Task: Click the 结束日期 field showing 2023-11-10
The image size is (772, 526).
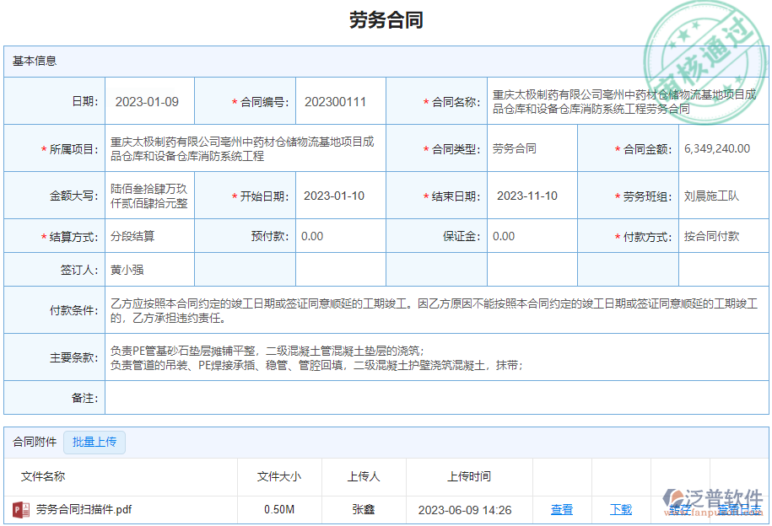Action: (x=532, y=195)
